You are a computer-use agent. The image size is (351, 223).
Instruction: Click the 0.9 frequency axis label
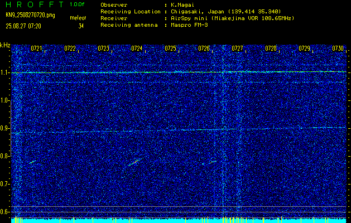tap(4, 128)
